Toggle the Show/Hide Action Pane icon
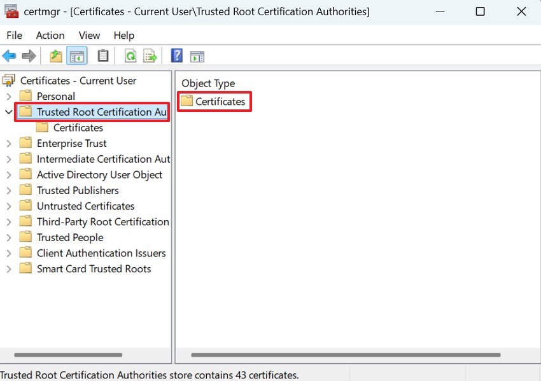 [x=197, y=55]
